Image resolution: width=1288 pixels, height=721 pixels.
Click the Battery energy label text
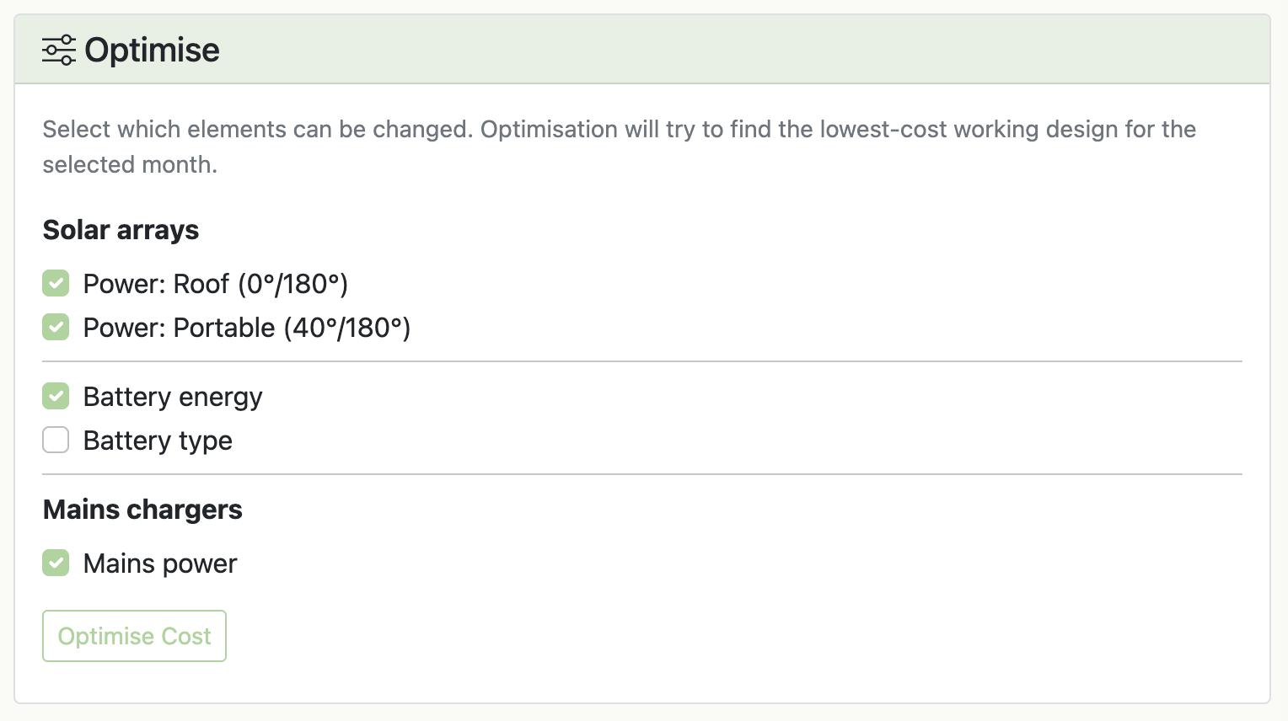[173, 396]
